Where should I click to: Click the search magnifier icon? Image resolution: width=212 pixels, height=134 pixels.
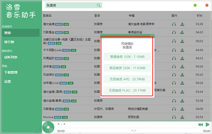pos(99,5)
